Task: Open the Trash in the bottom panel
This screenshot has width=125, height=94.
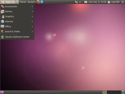Action: coord(123,92)
